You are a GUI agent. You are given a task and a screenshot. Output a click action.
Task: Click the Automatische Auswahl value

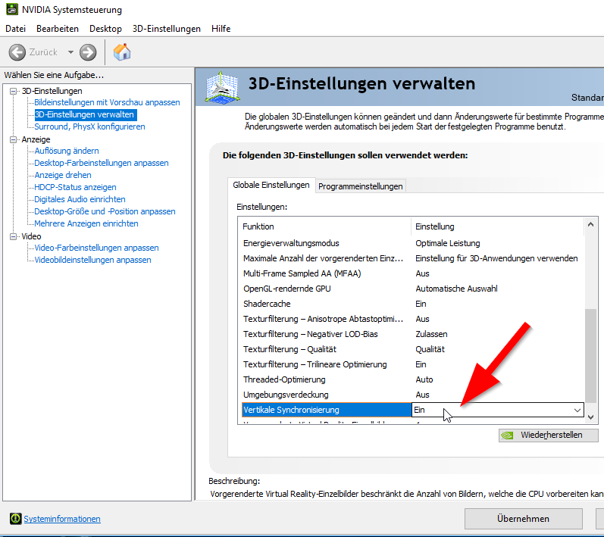click(x=456, y=289)
